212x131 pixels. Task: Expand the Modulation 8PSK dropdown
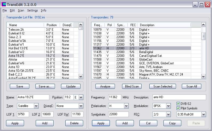(168, 106)
